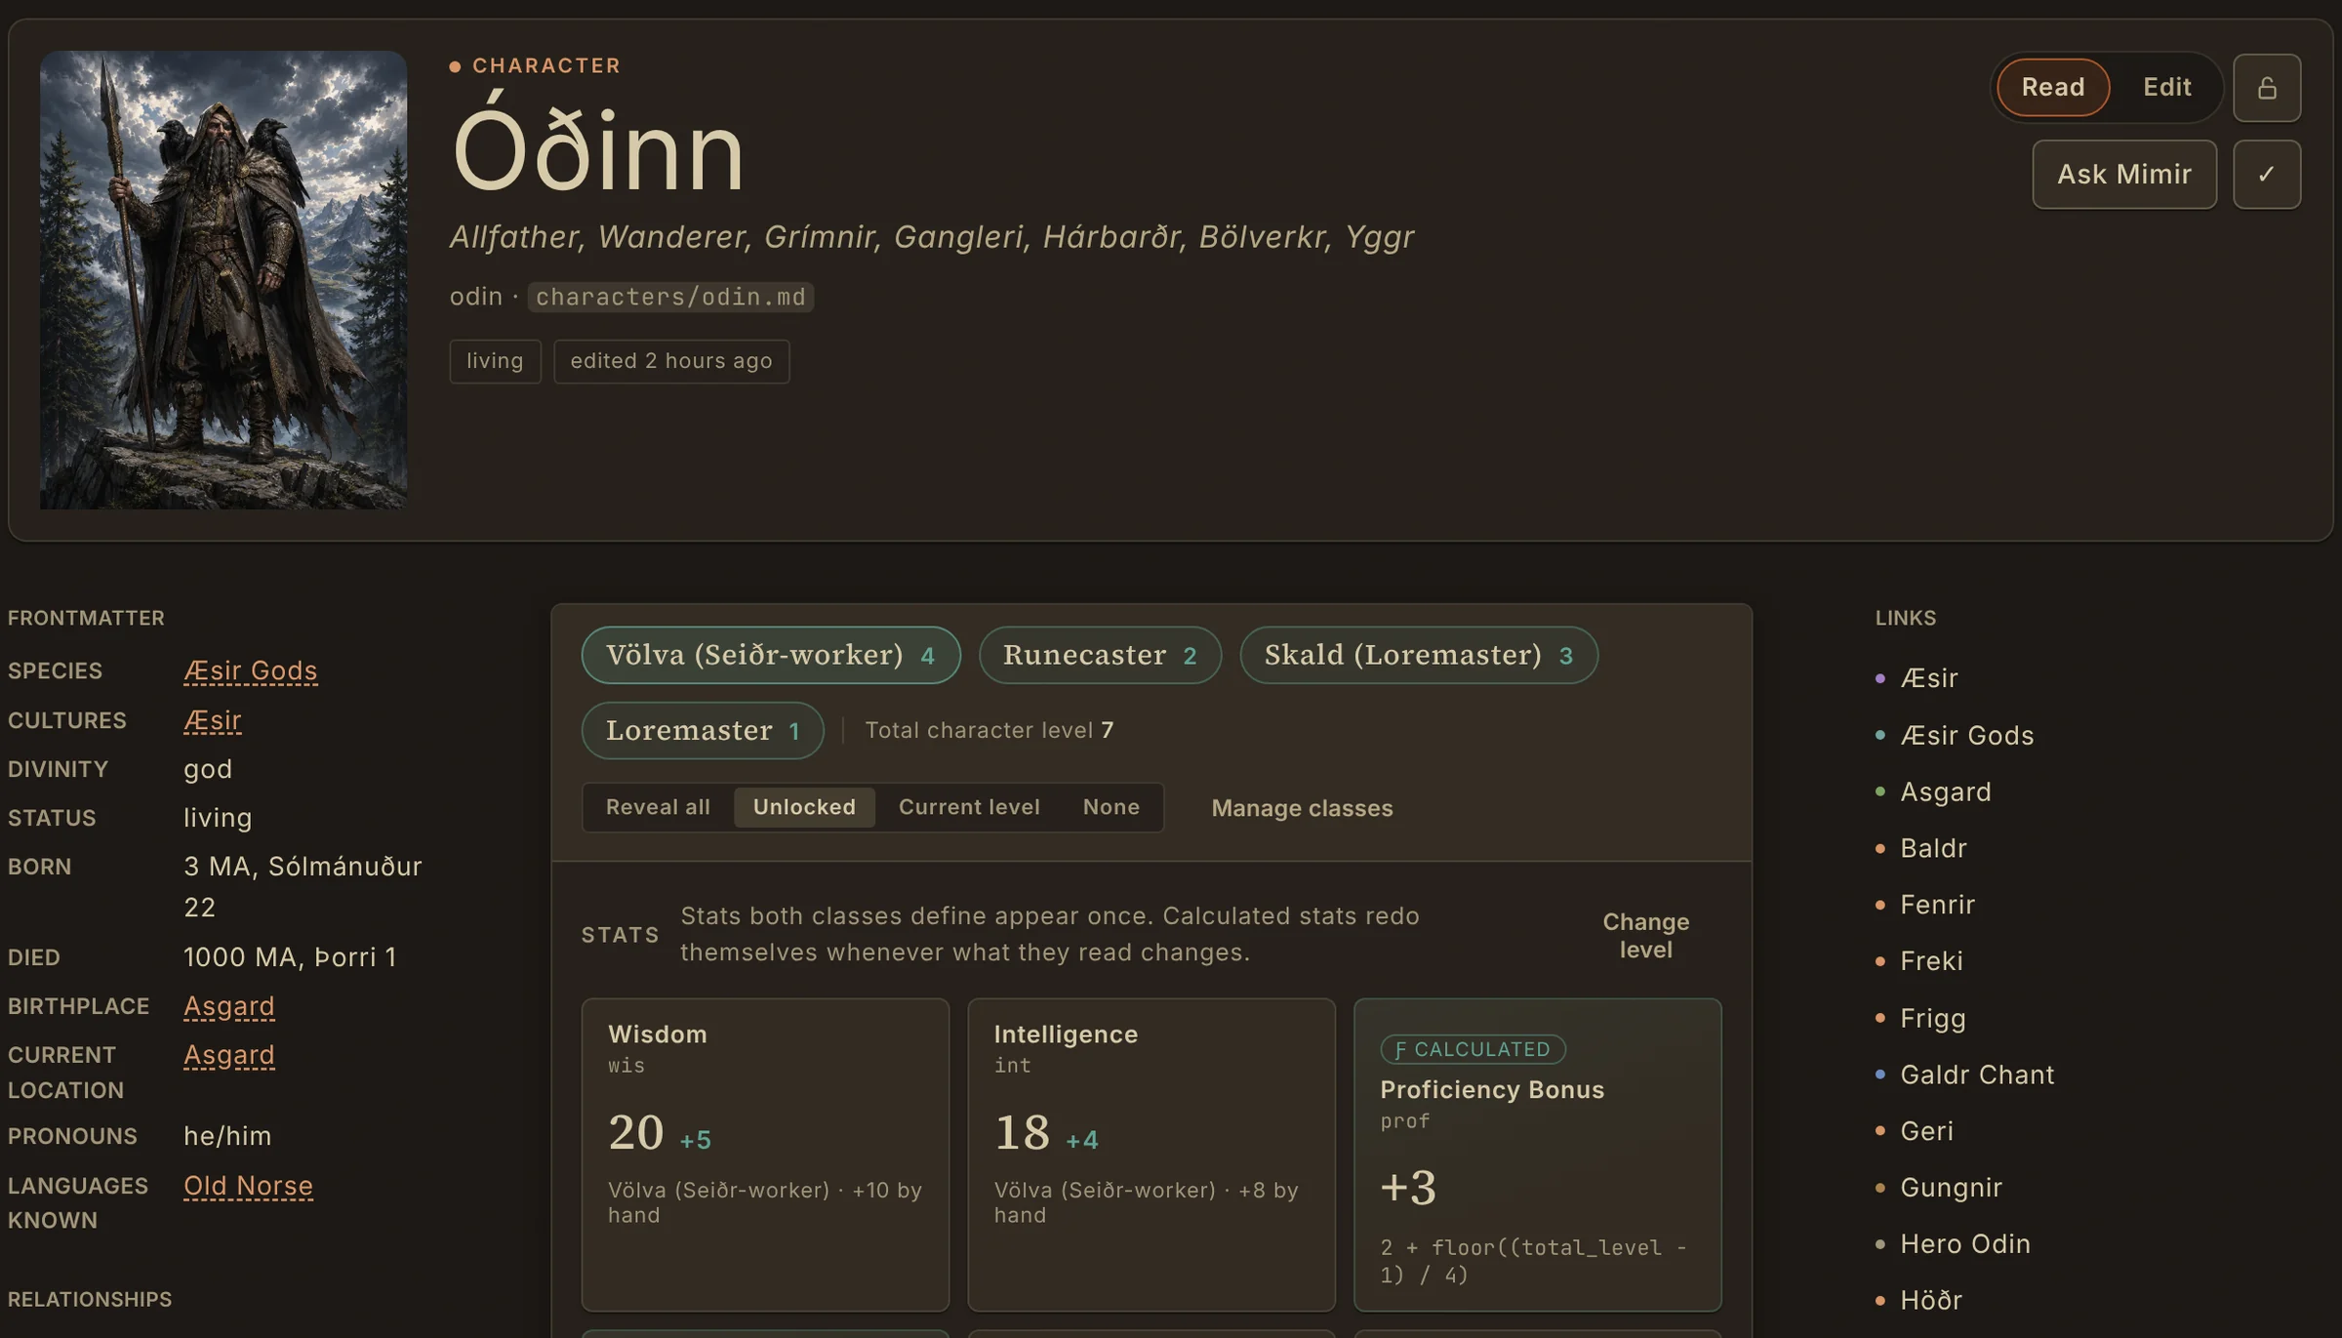Click the edited 2 hours ago tag

[671, 362]
